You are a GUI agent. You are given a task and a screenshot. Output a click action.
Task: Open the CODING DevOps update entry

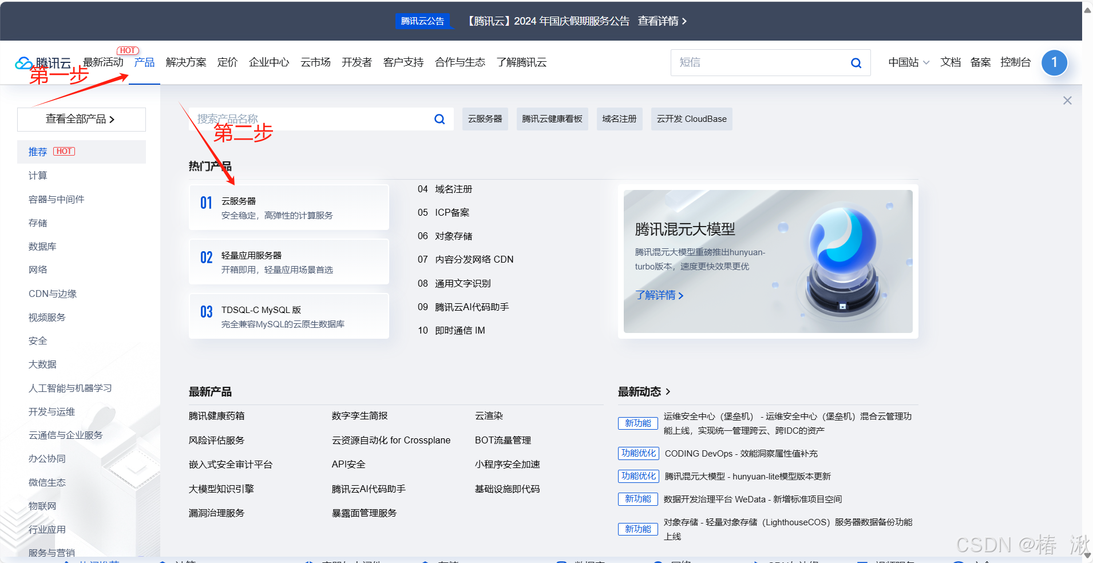tap(741, 454)
